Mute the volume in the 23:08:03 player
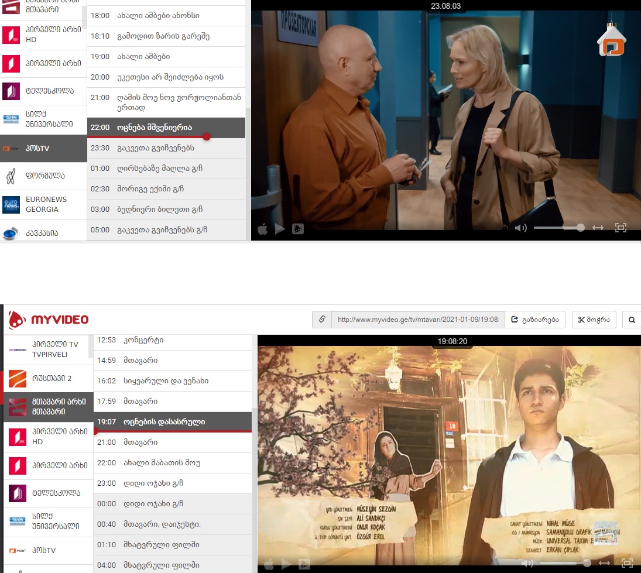641x573 pixels. pyautogui.click(x=520, y=228)
